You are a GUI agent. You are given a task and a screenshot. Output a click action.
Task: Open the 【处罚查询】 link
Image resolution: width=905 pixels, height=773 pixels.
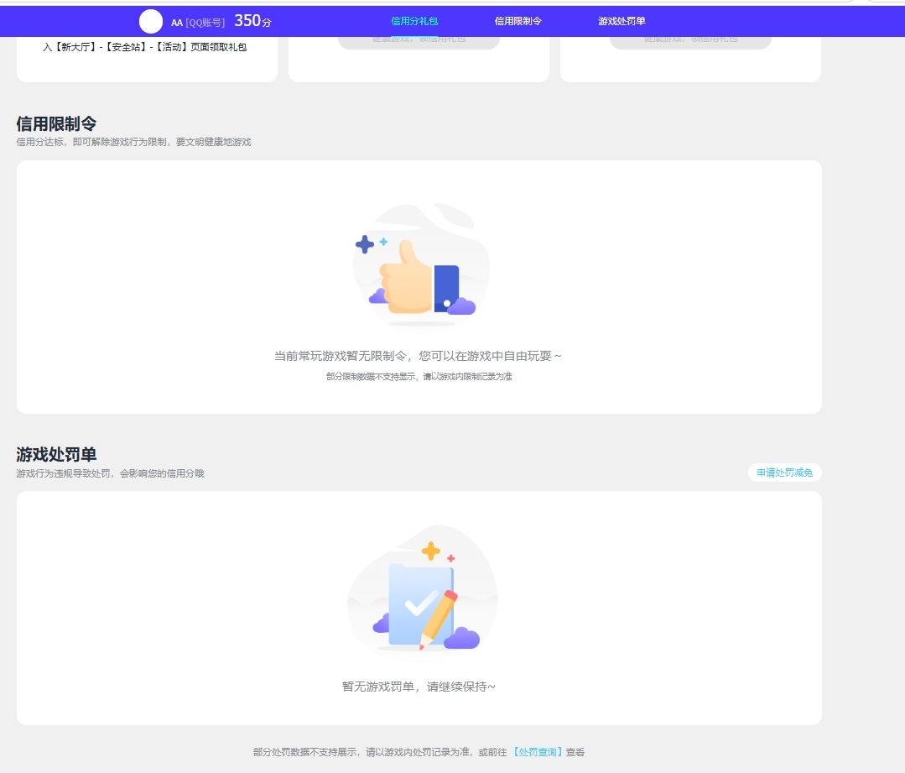(538, 752)
